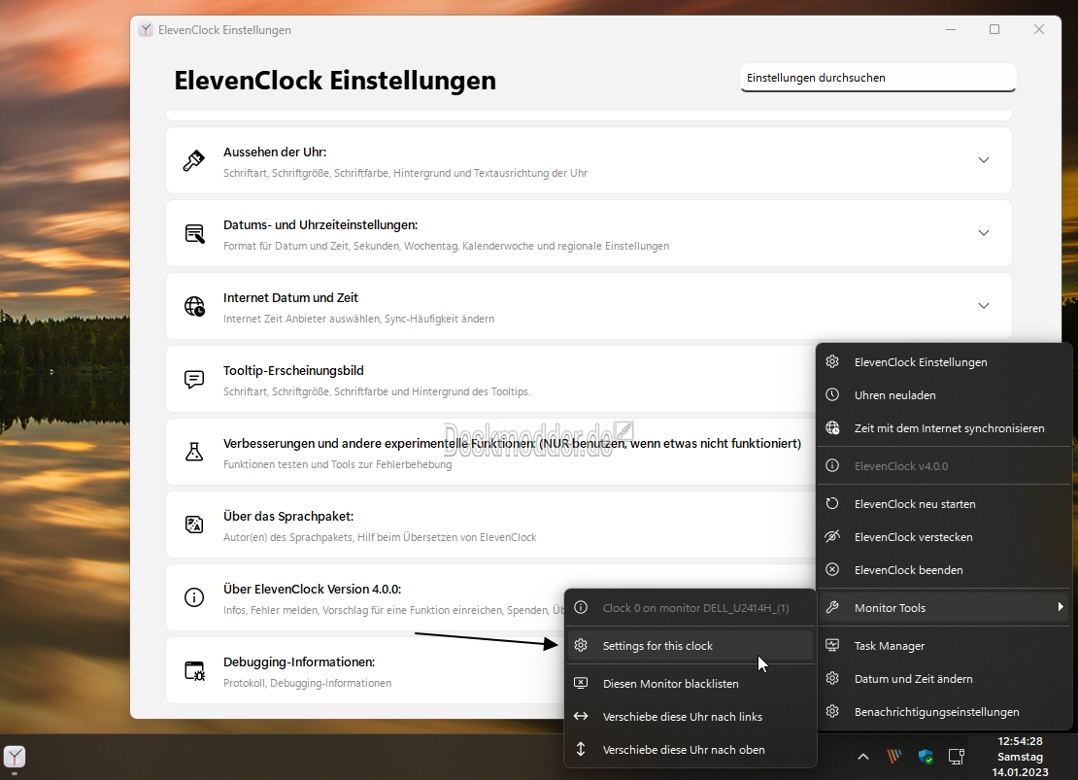The height and width of the screenshot is (780, 1078).
Task: Click crossed-eye icon beside ElevenClock verstecken
Action: tap(832, 536)
